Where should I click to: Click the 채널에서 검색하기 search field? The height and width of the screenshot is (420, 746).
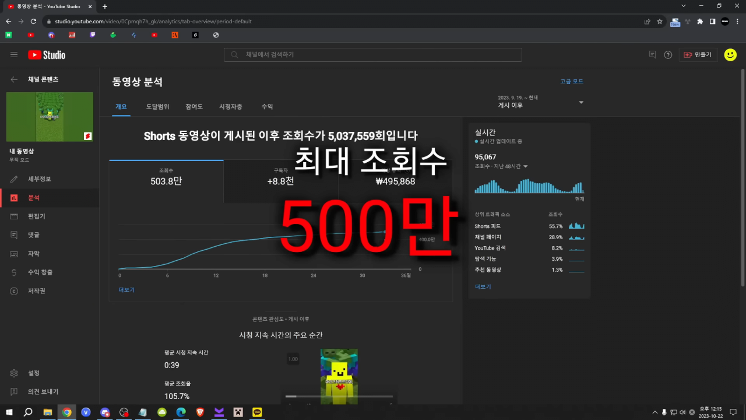click(x=373, y=55)
